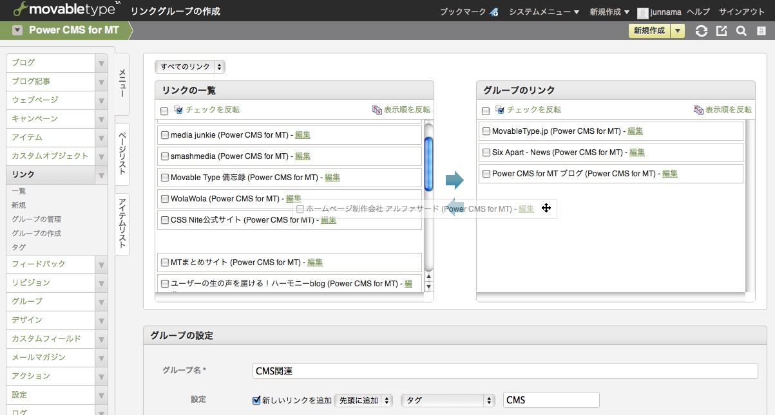Invert checks in リンクの一覧 panel
775x415 pixels.
206,110
